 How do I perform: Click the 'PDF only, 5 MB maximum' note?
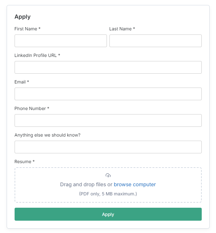pyautogui.click(x=108, y=194)
